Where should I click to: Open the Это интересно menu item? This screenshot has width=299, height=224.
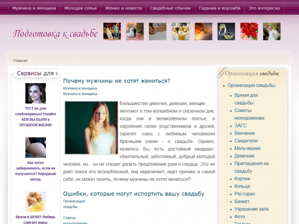point(264,8)
